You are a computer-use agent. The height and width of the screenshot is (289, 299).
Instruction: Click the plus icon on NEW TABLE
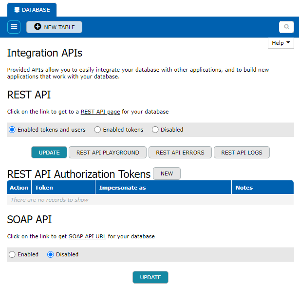click(x=37, y=26)
